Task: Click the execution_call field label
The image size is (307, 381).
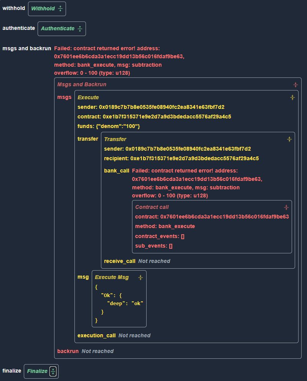Action: [96, 335]
